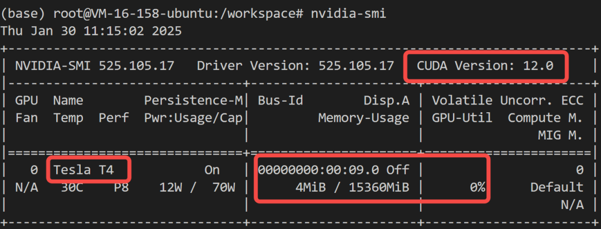Screen dimensions: 601x229
Task: Click the Pwr:Usage/Cap header
Action: pos(194,118)
